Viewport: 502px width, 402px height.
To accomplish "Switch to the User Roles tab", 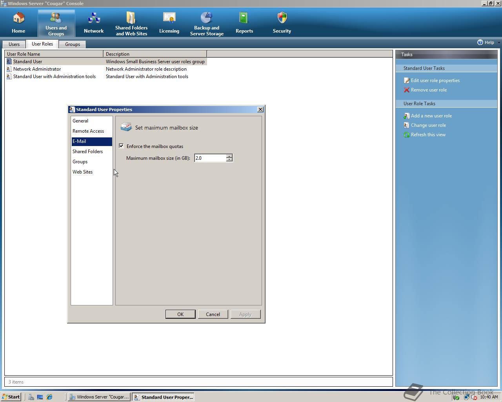I will [x=42, y=44].
